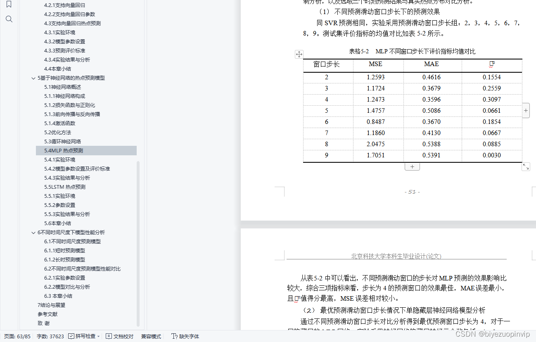
Task: Go to 5.1.2损失函数与正则化 in outline
Action: (69, 105)
